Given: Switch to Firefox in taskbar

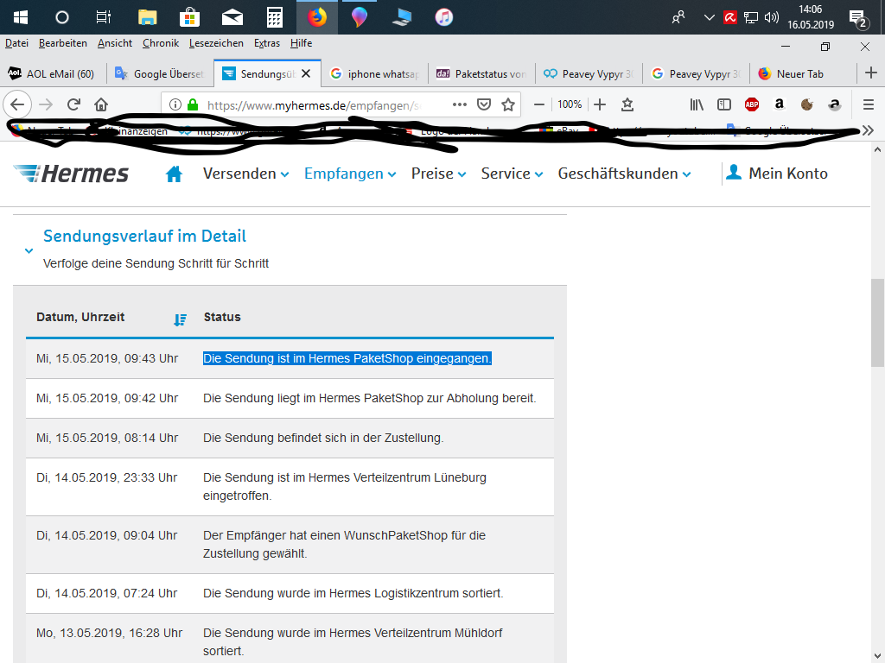Looking at the screenshot, I should pos(317,17).
